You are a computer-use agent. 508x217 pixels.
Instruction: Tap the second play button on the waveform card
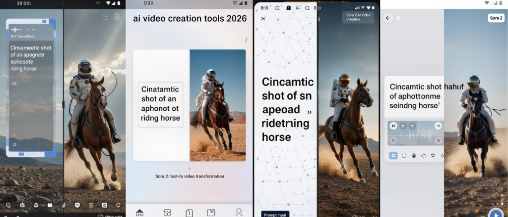(x=412, y=126)
